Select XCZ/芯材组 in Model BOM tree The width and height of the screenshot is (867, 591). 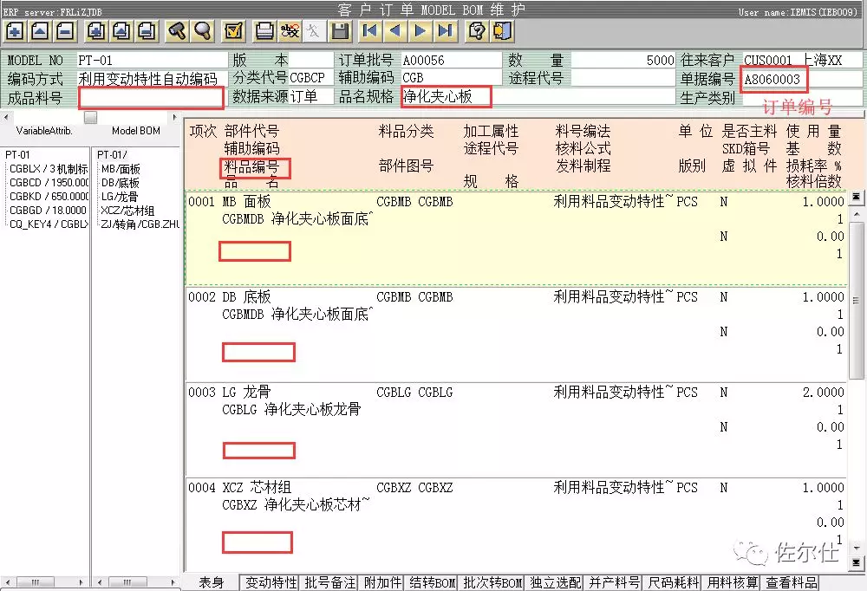tap(127, 210)
